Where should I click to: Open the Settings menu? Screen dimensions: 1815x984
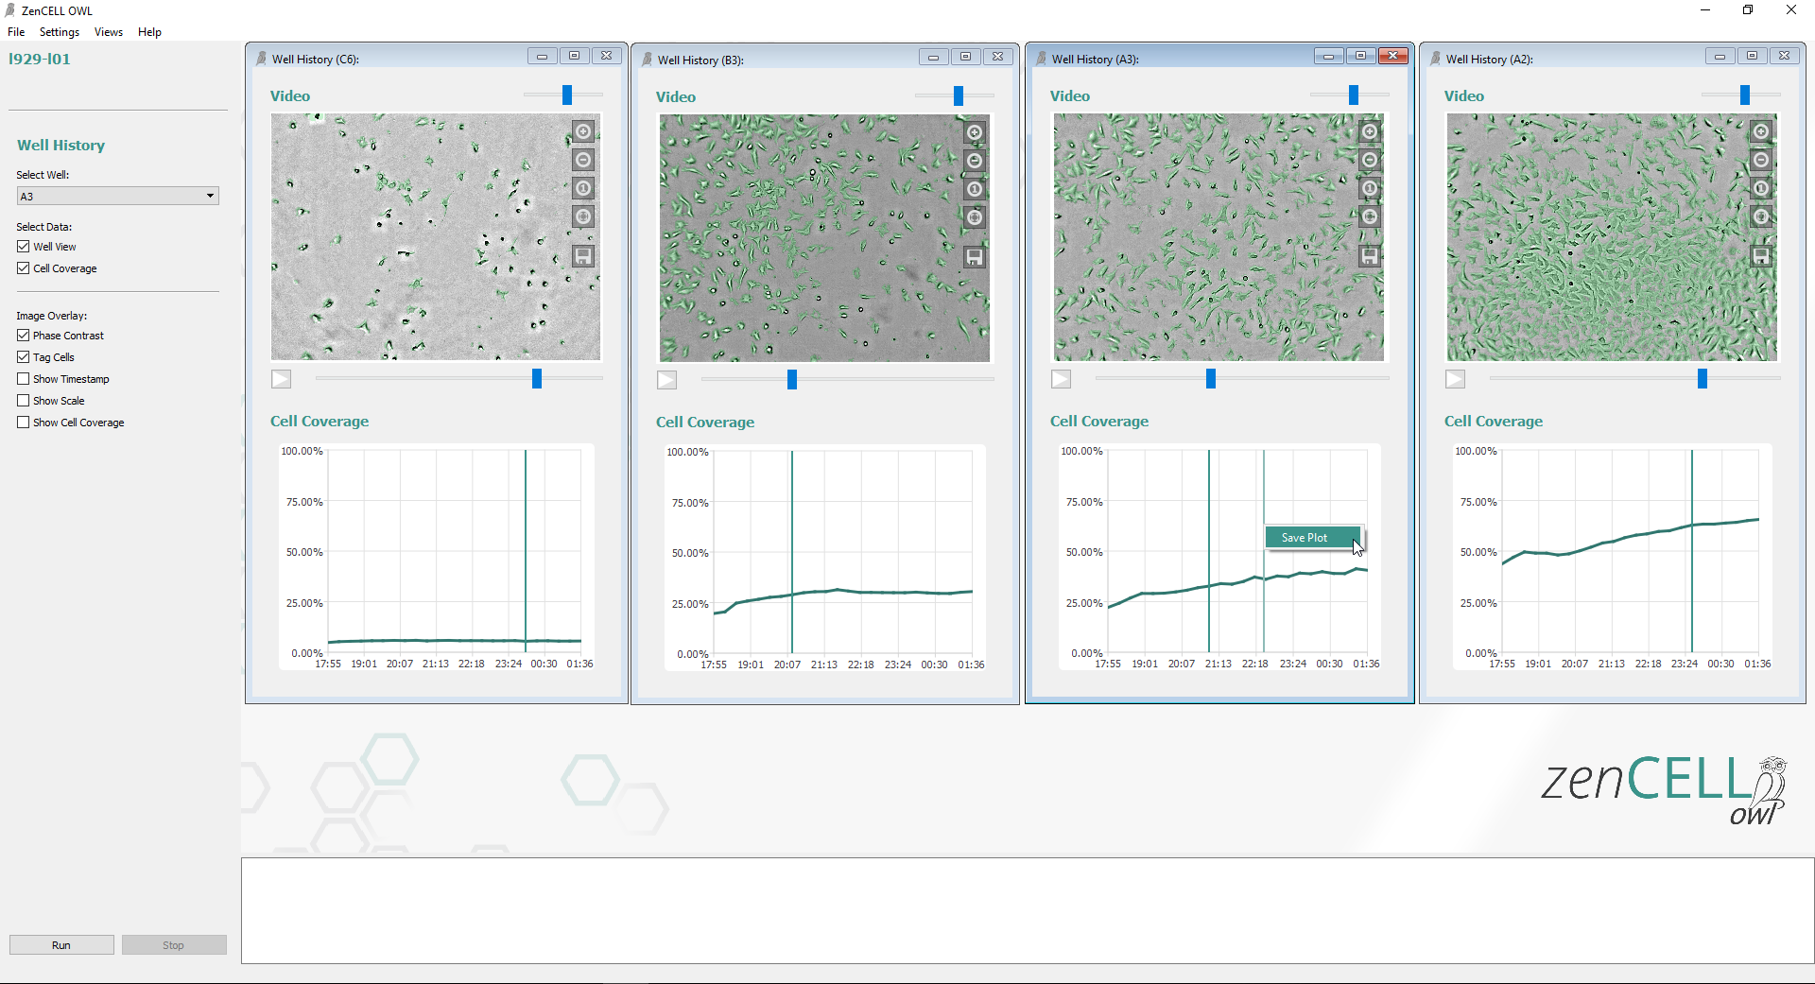click(60, 32)
